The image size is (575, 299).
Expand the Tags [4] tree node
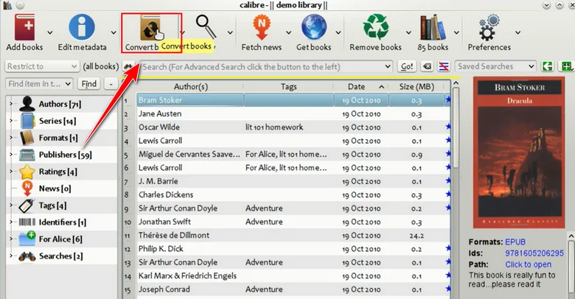coord(11,205)
